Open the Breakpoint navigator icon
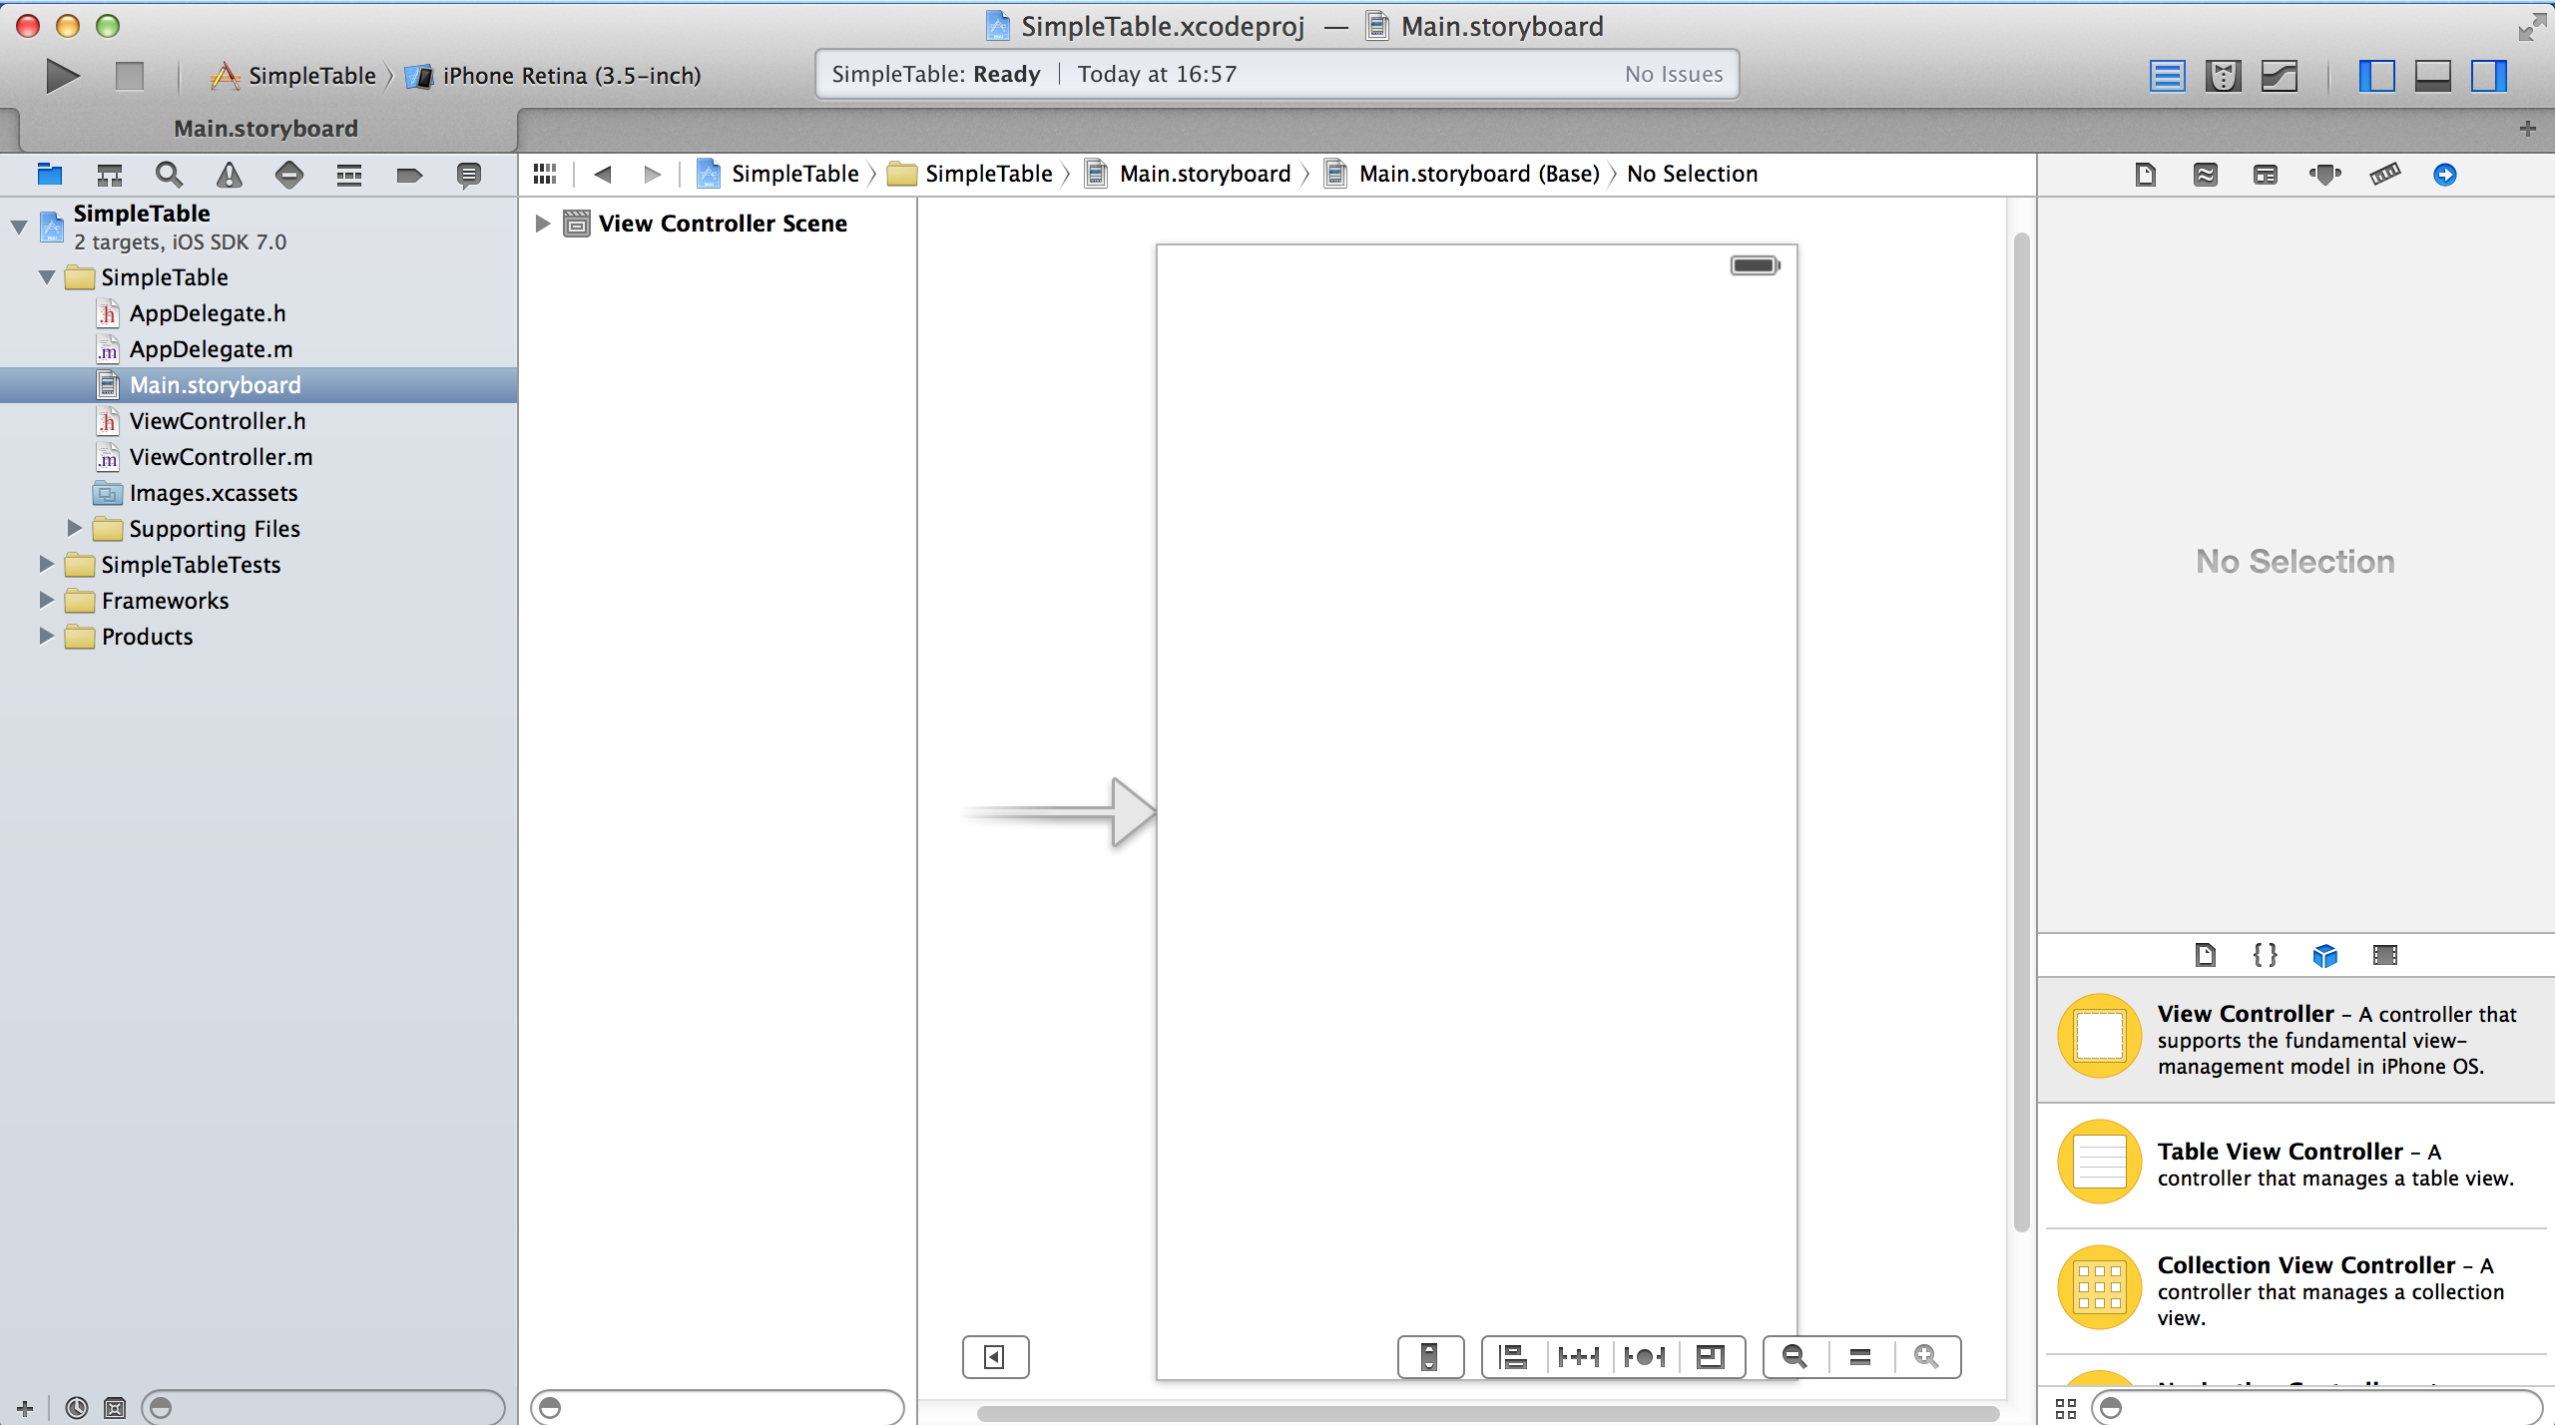The width and height of the screenshot is (2555, 1425). tap(408, 175)
